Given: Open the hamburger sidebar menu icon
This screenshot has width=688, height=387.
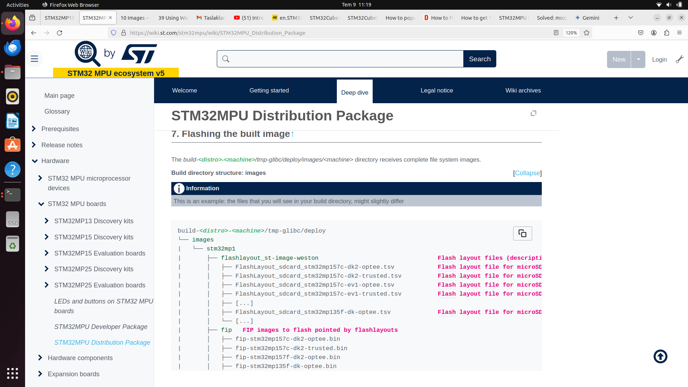Looking at the screenshot, I should point(34,59).
